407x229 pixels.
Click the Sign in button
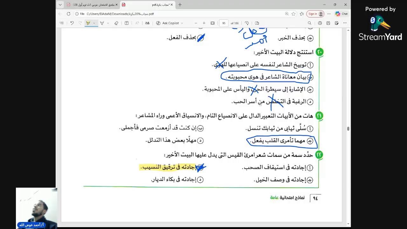coord(315,14)
